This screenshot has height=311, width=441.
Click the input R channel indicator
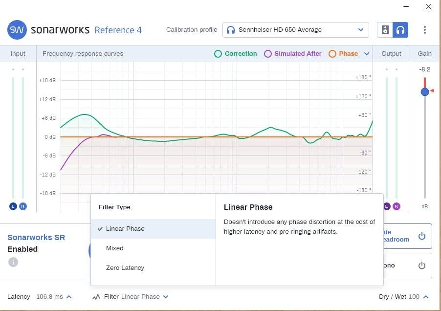[23, 206]
